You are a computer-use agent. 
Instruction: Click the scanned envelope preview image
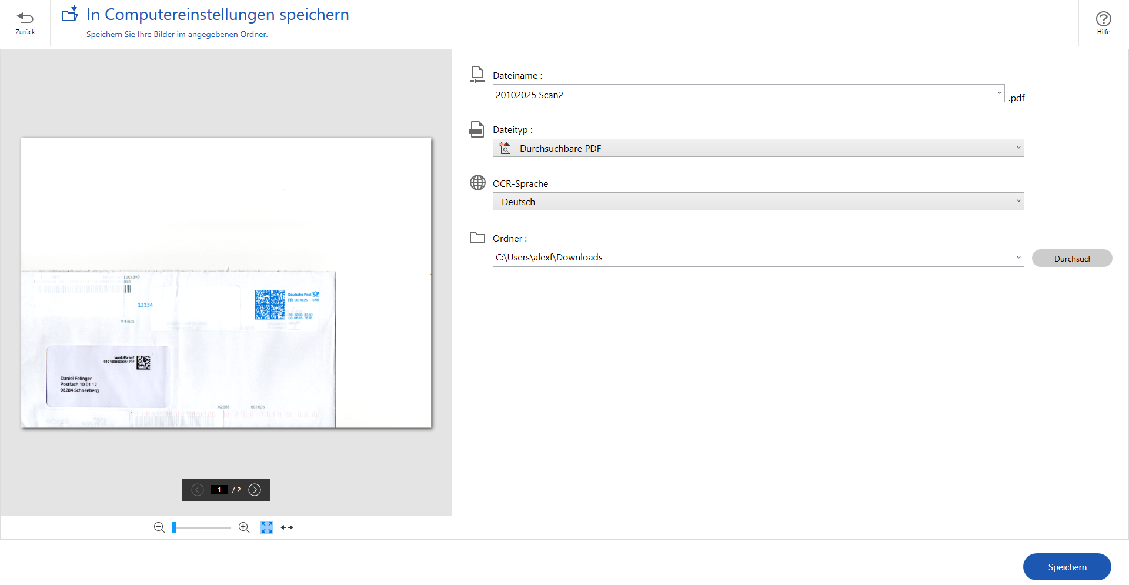[x=226, y=283]
